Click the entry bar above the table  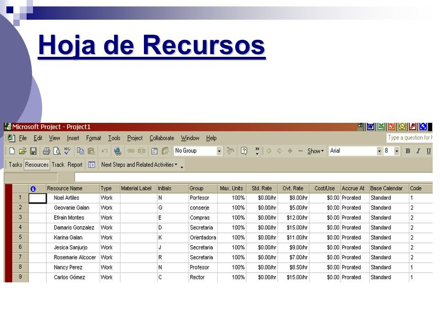click(x=253, y=177)
